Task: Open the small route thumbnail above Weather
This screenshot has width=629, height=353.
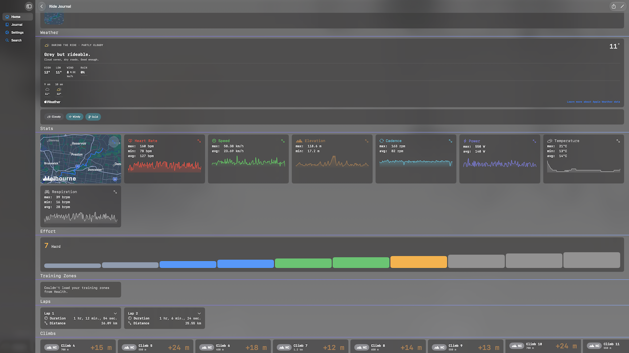Action: coord(54,19)
